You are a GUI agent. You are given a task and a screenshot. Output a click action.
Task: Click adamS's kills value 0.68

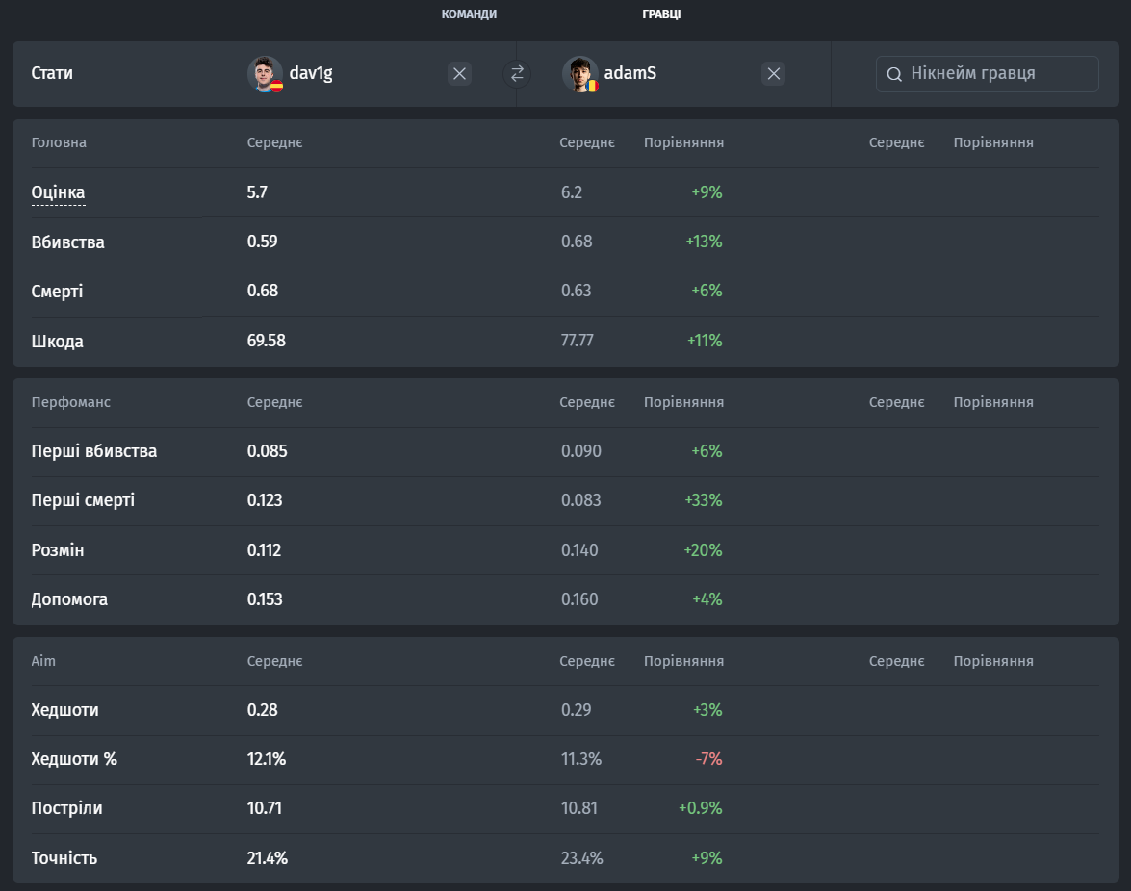click(x=577, y=242)
